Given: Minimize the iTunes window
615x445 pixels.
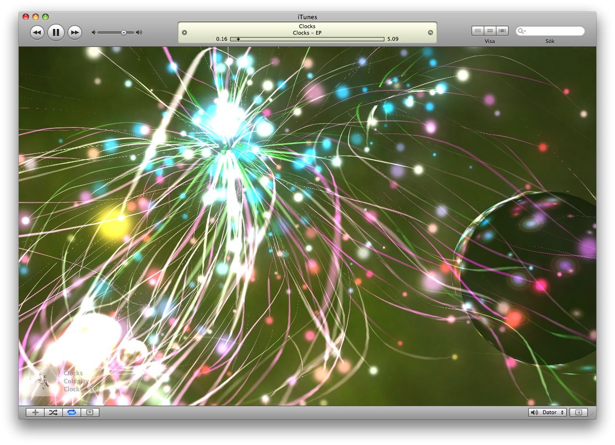Looking at the screenshot, I should [36, 17].
